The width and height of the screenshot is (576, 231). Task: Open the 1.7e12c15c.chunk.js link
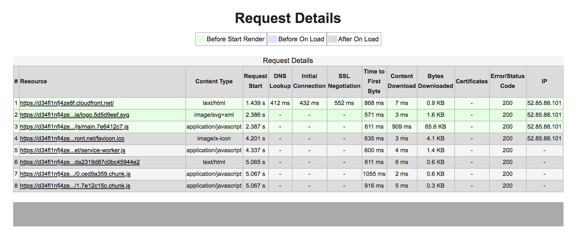[x=75, y=186]
